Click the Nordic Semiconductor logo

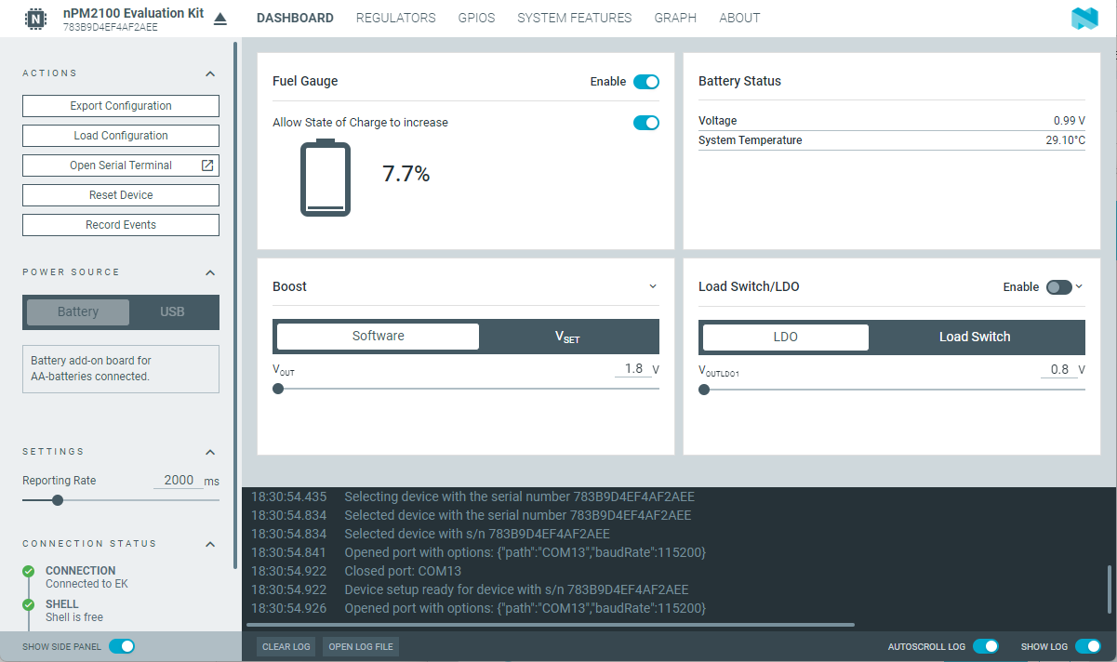tap(1084, 19)
